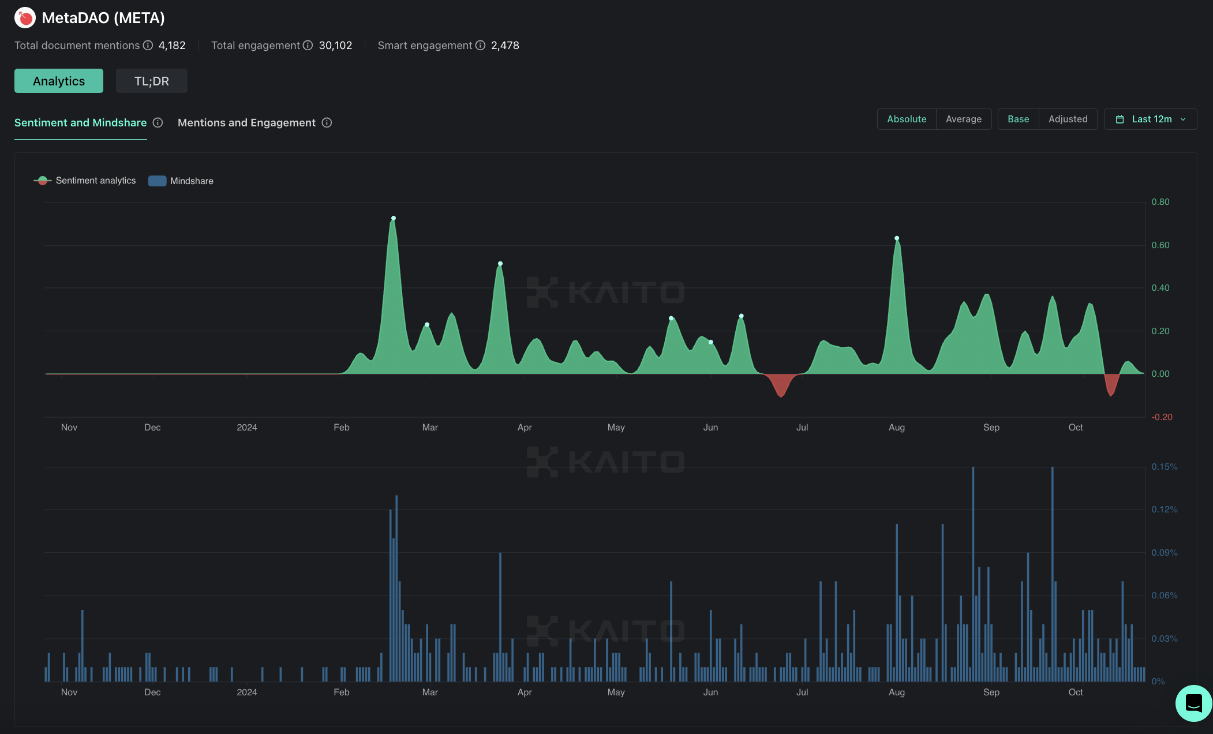Click calendar icon in Last 12m selector
The height and width of the screenshot is (734, 1213).
(x=1120, y=119)
